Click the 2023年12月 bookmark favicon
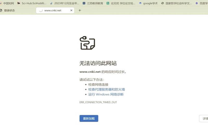The width and height of the screenshot is (208, 130). point(51,3)
